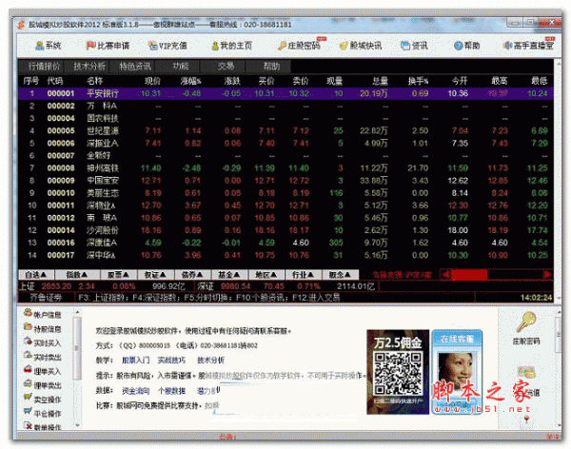This screenshot has height=449, width=571.
Task: Select the 深中华A stock row
Action: (x=285, y=255)
